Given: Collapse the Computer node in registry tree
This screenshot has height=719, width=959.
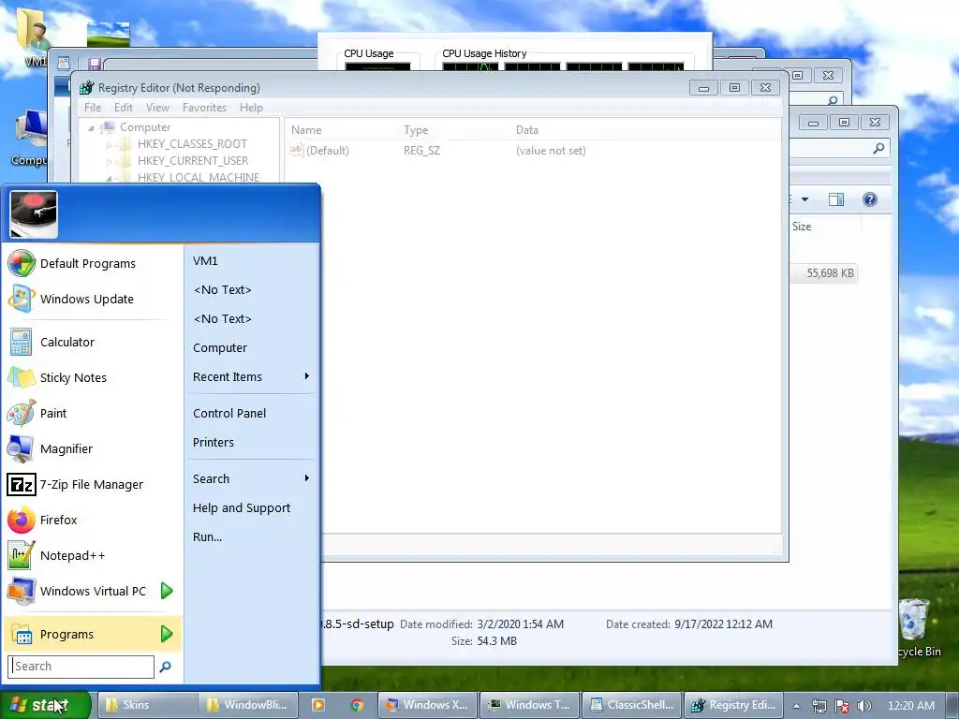Looking at the screenshot, I should point(91,127).
